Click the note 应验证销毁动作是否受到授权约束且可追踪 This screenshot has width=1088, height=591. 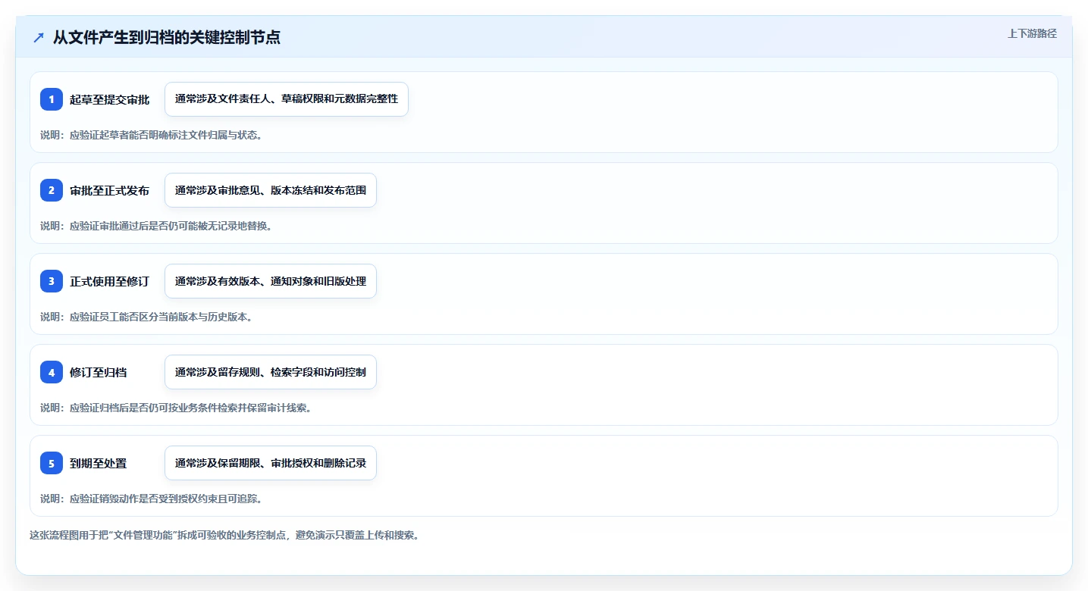click(x=151, y=499)
